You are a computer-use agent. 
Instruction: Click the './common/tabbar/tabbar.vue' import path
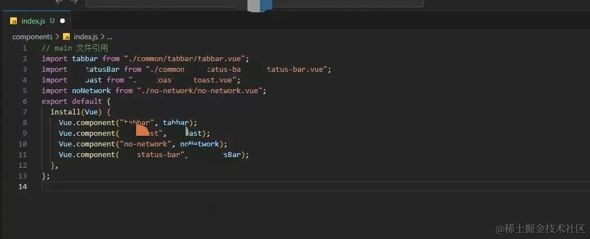184,58
